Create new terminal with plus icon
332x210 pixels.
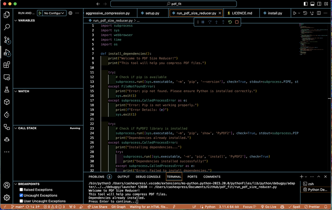tap(302, 177)
